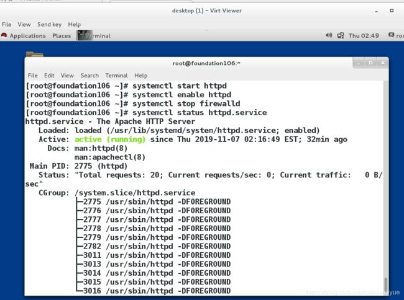
Task: Click the terminal vertical scrollbar thumb
Action: 386,285
